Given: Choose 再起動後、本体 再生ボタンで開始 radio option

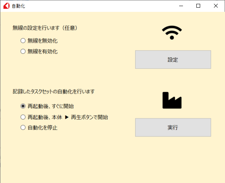Looking at the screenshot, I should [23, 117].
